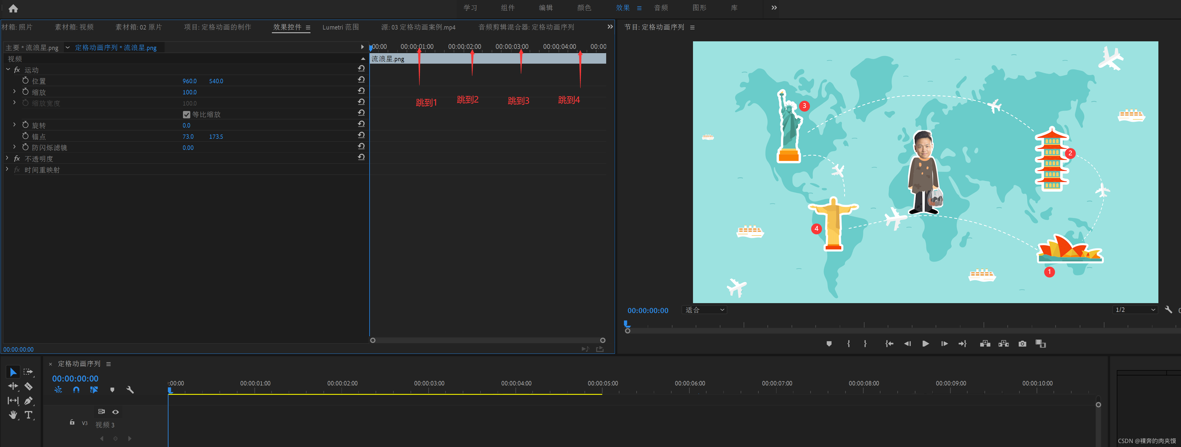Image resolution: width=1181 pixels, height=447 pixels.
Task: Select the Razor tool
Action: pos(28,386)
